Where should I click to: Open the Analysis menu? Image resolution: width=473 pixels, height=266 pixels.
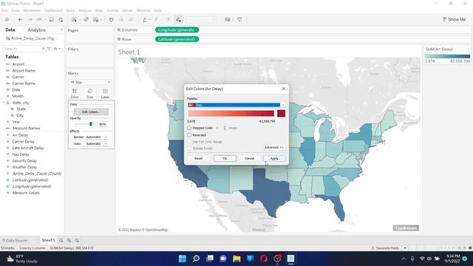[x=85, y=10]
